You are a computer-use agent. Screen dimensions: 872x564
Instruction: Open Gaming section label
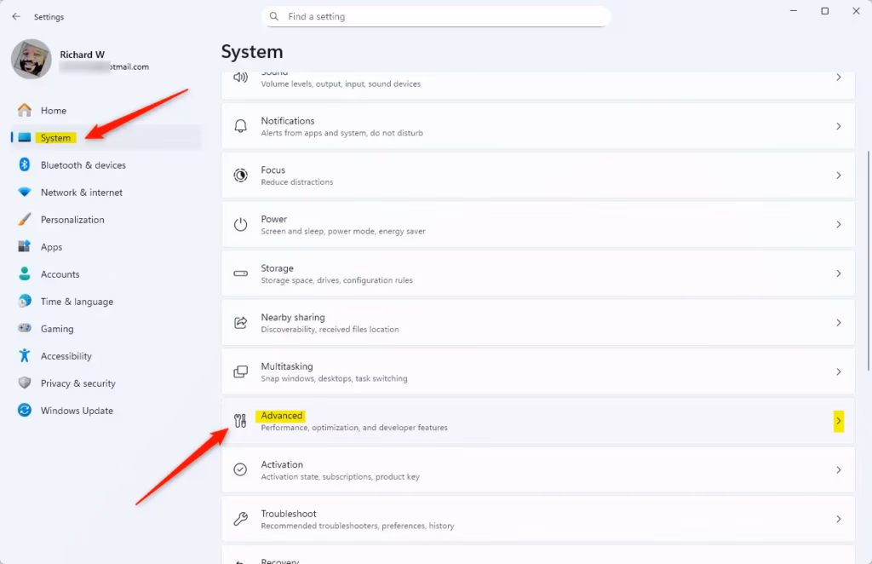click(x=57, y=329)
